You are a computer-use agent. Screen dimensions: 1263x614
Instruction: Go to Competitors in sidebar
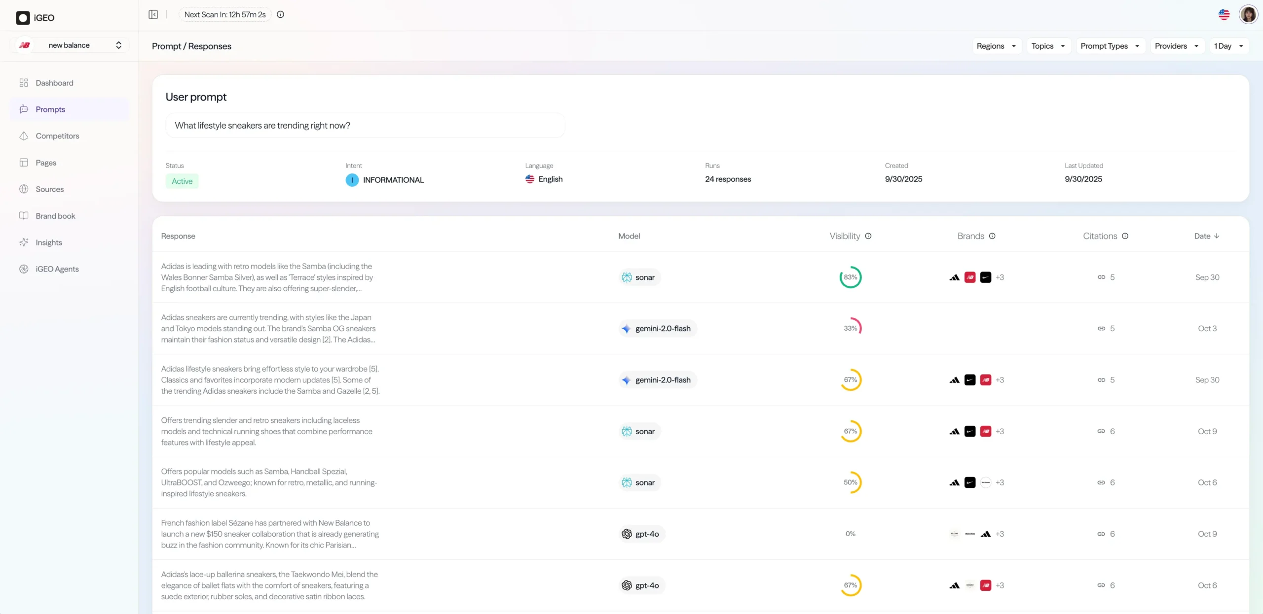tap(57, 136)
